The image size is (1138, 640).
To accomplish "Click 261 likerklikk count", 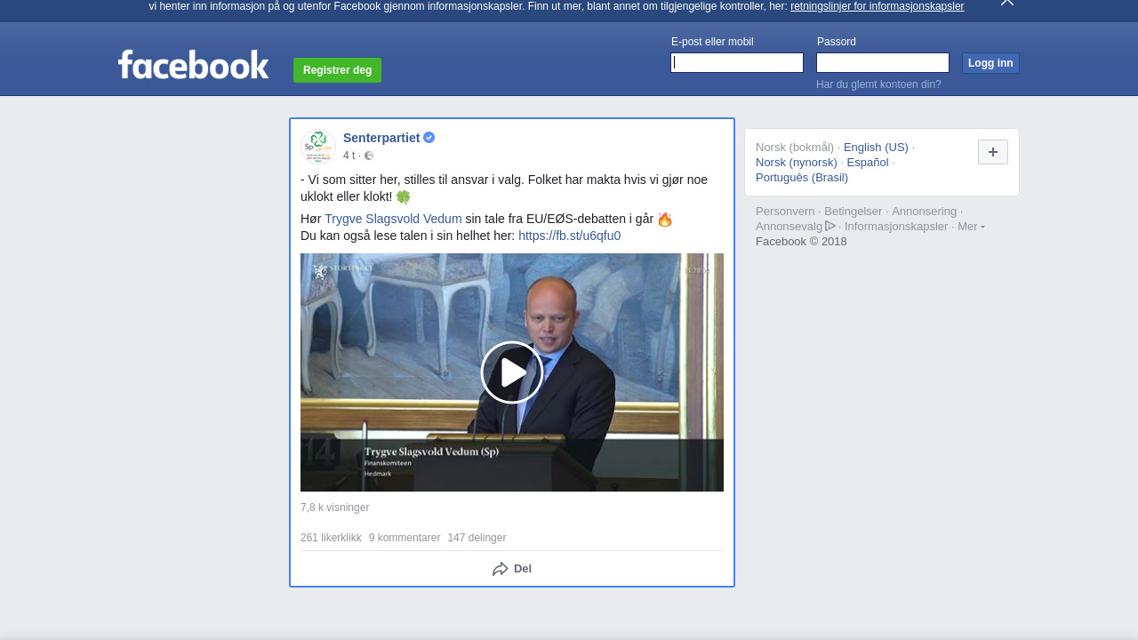I will click(x=331, y=538).
